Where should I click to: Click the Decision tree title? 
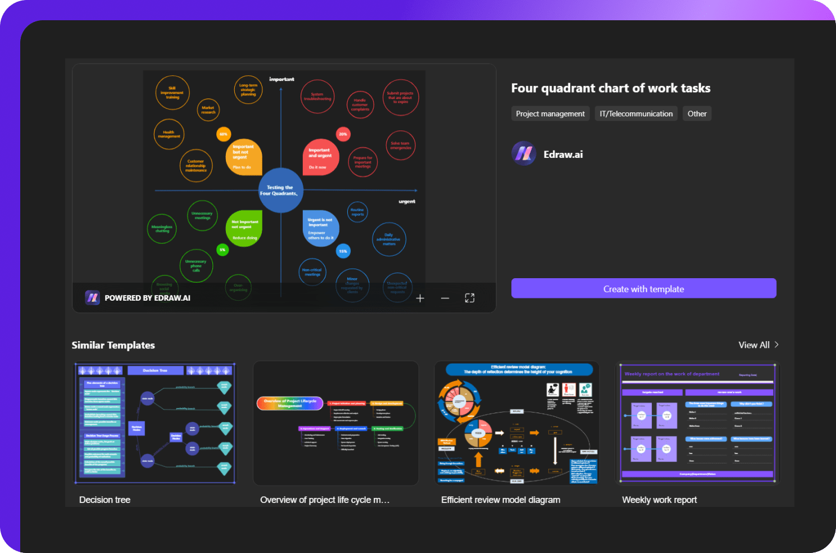(x=104, y=500)
